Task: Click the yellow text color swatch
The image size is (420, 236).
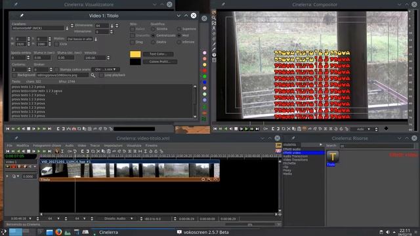Action: click(x=135, y=54)
